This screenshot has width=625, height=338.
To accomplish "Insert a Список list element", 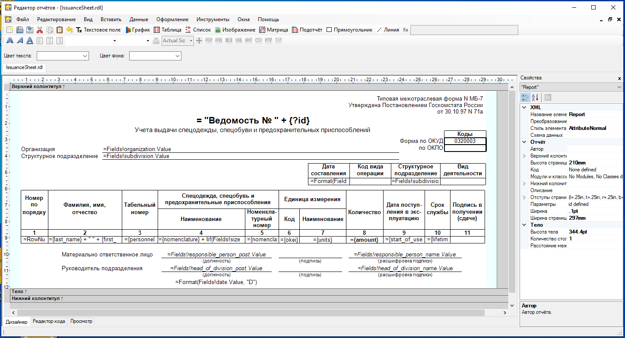I will click(x=198, y=30).
